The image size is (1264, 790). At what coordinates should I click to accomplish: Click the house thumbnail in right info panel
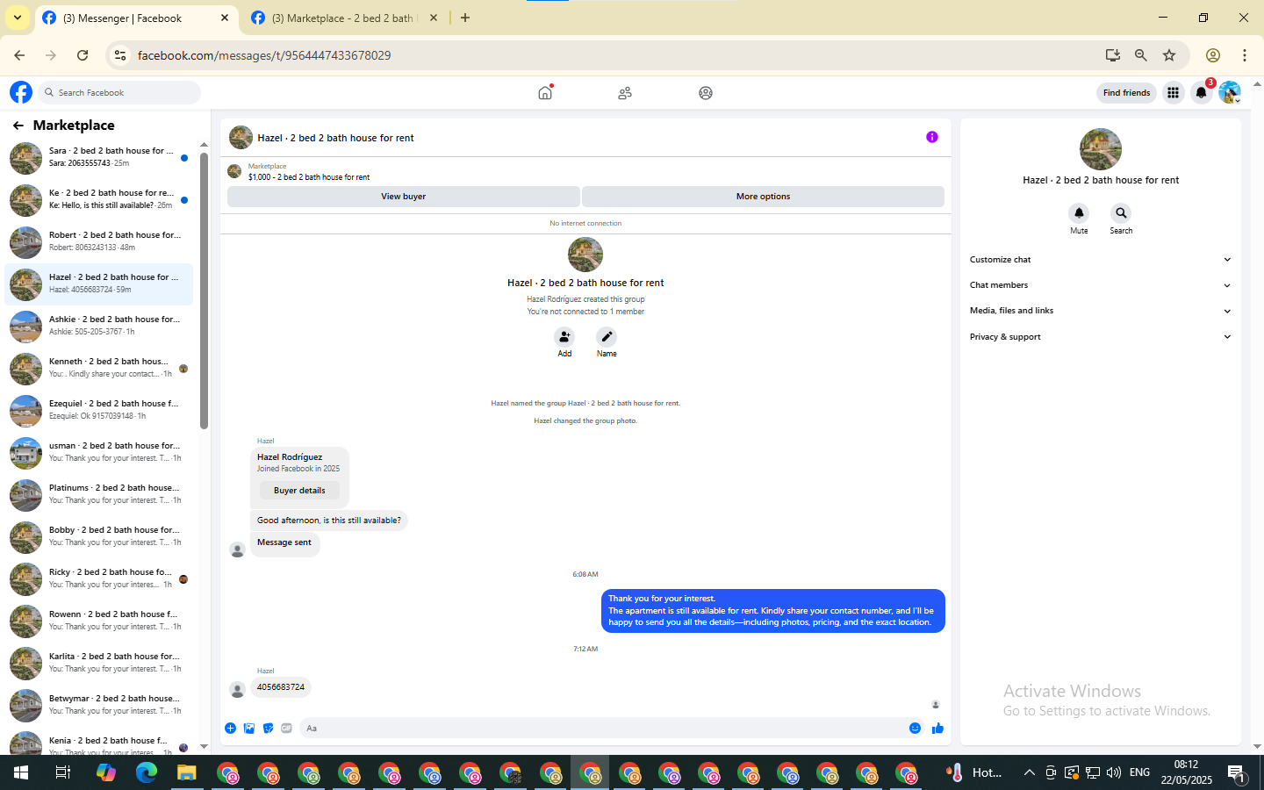1100,149
